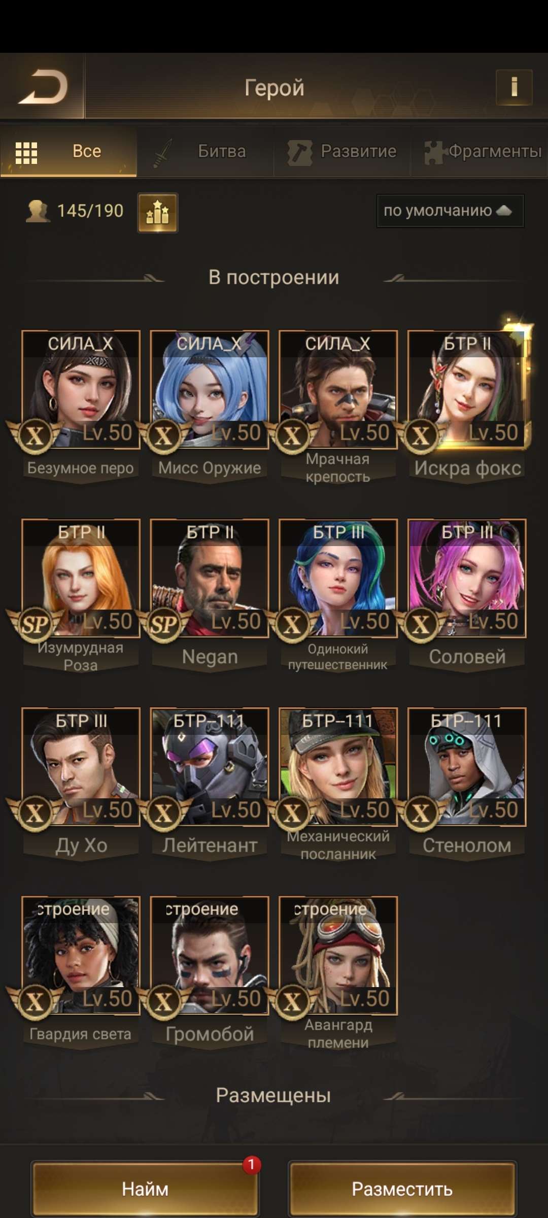Open the Лейтенант masked hero portrait
548x1218 pixels.
(x=210, y=767)
